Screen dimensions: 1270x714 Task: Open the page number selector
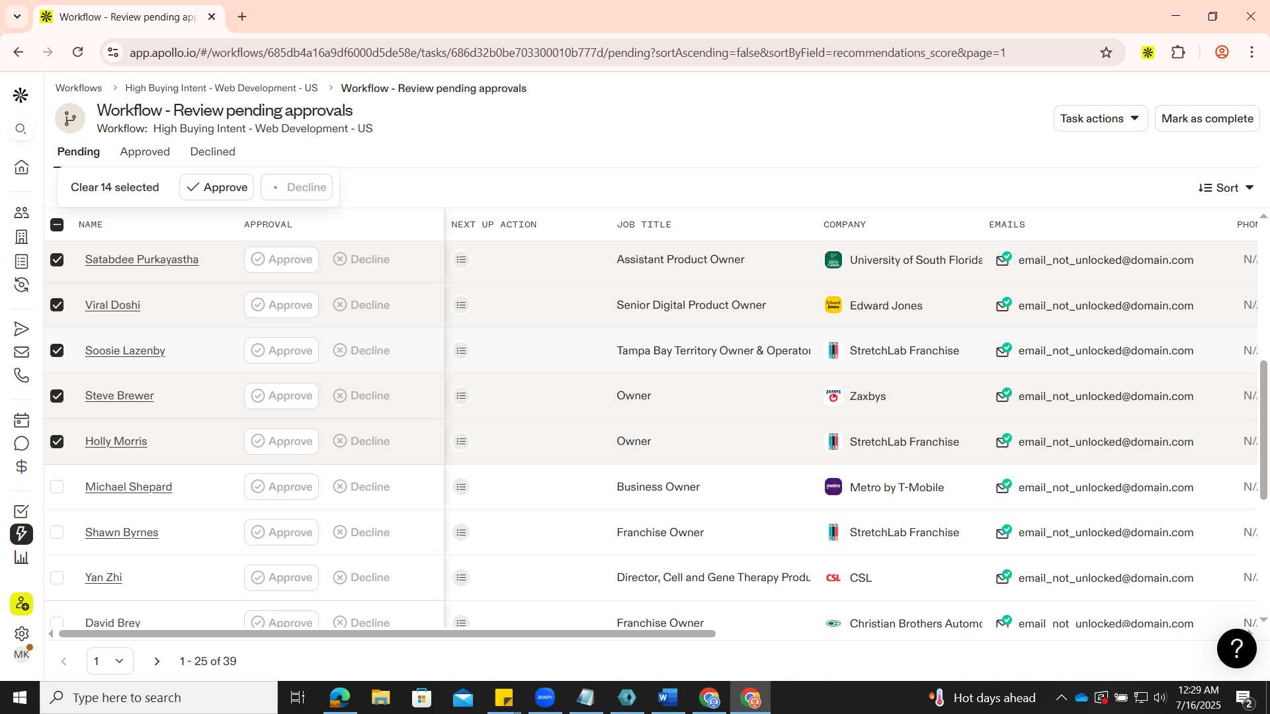[110, 661]
